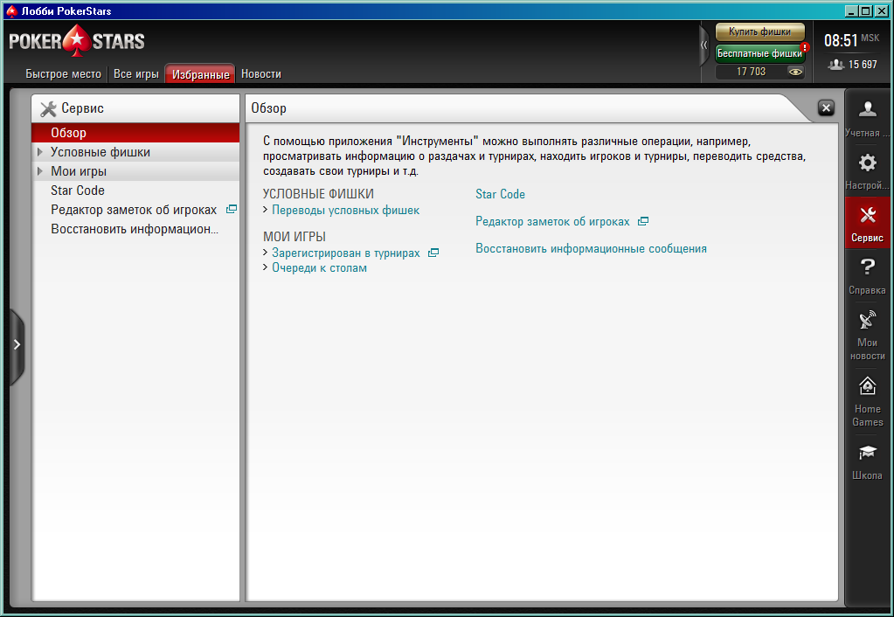The width and height of the screenshot is (894, 617).
Task: Open Редактор заметок об игроках in left list
Action: coord(135,210)
